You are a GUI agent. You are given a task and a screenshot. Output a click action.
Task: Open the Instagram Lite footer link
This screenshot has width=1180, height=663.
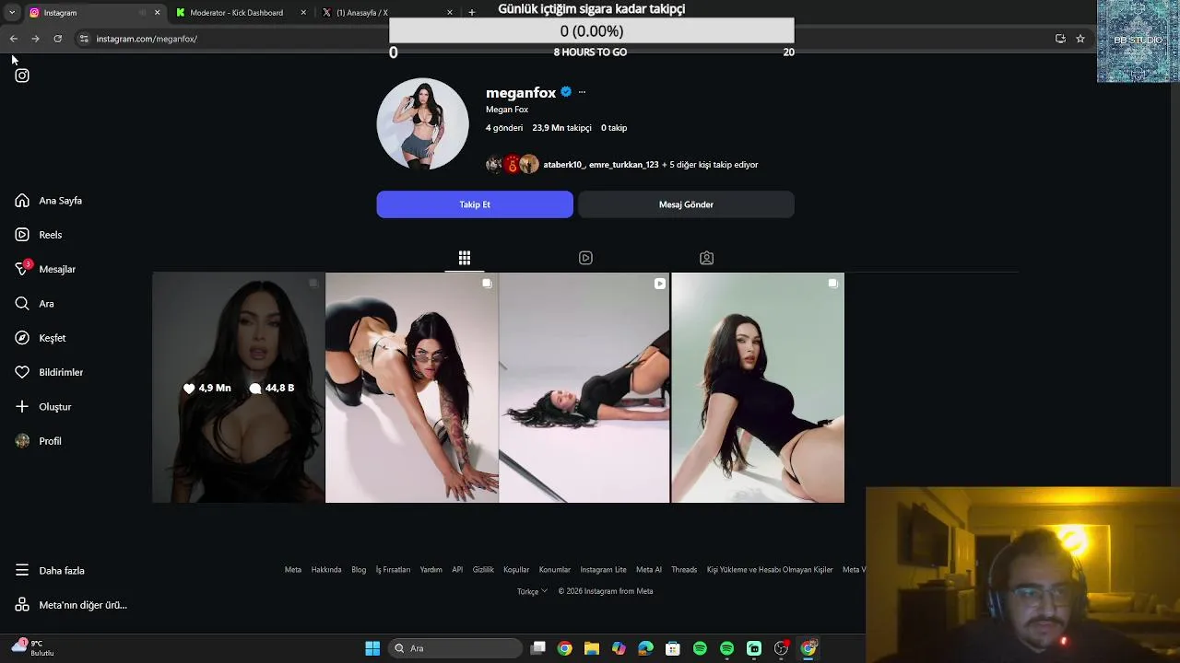click(603, 570)
